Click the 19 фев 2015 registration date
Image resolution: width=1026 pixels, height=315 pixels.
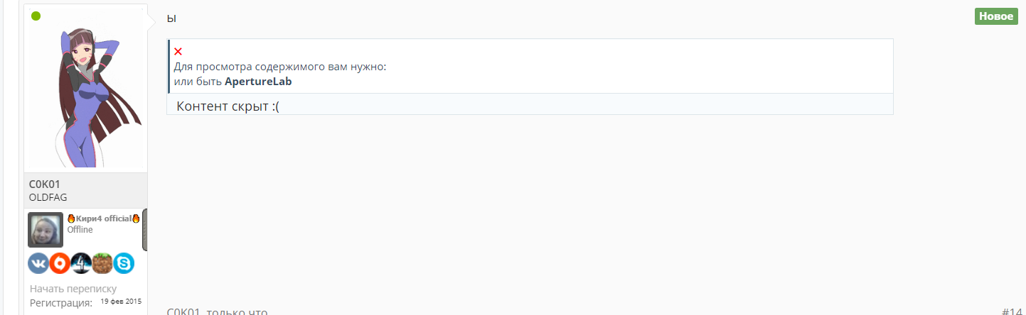pos(121,302)
